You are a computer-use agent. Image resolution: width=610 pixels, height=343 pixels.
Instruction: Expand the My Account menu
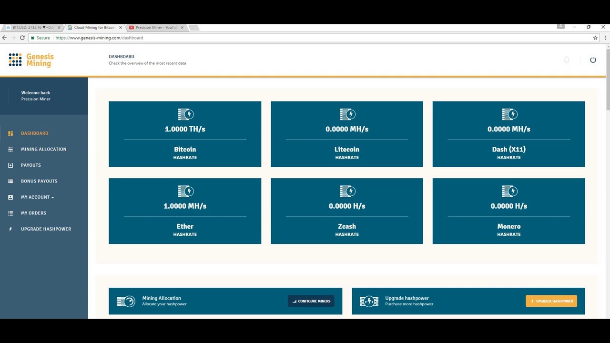click(37, 197)
